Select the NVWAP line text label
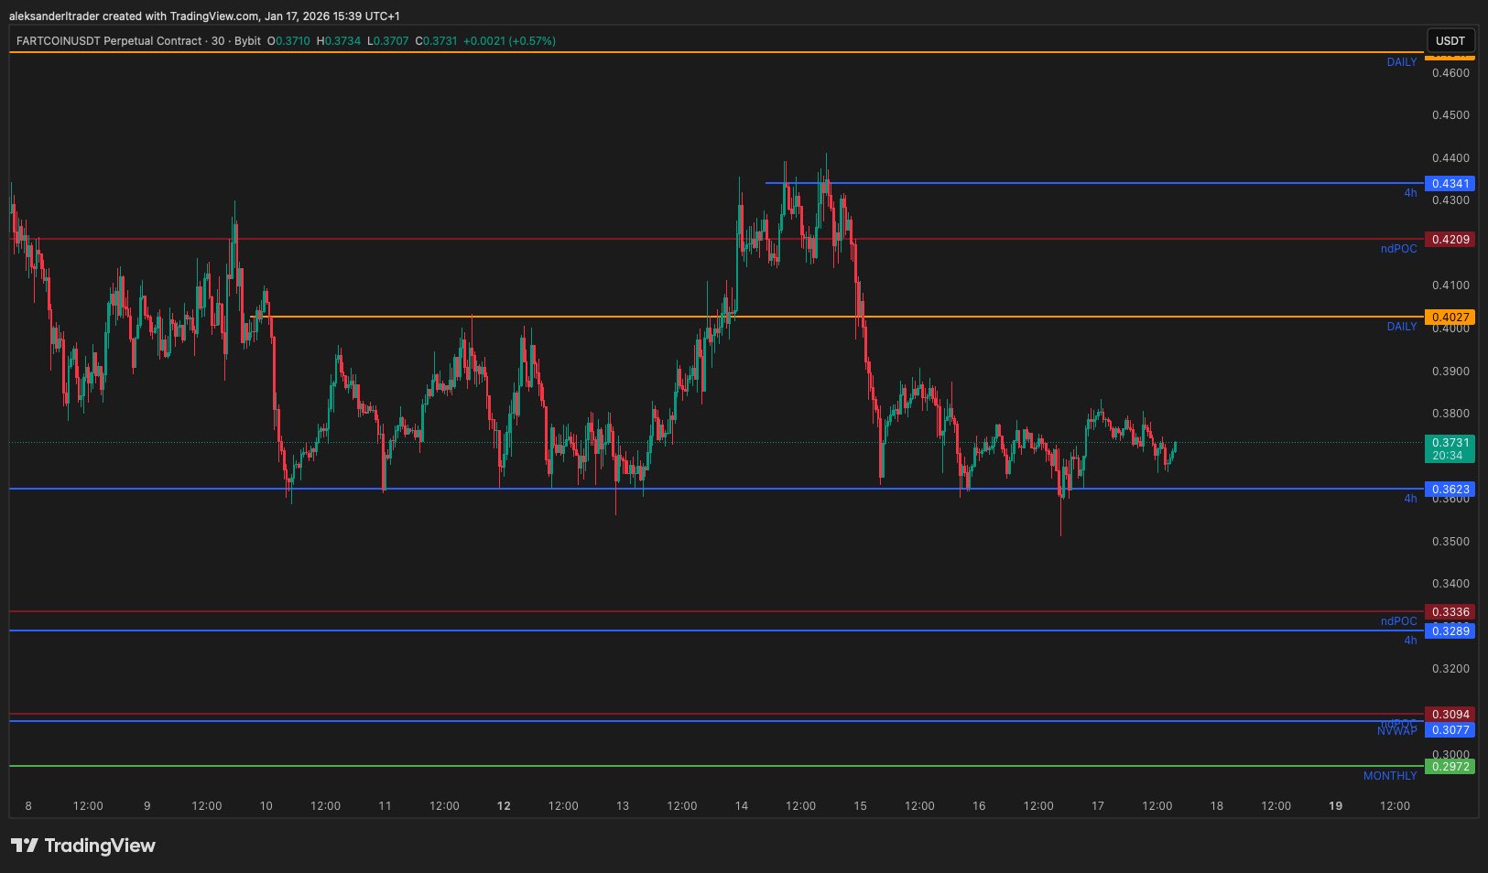1488x873 pixels. 1396,731
